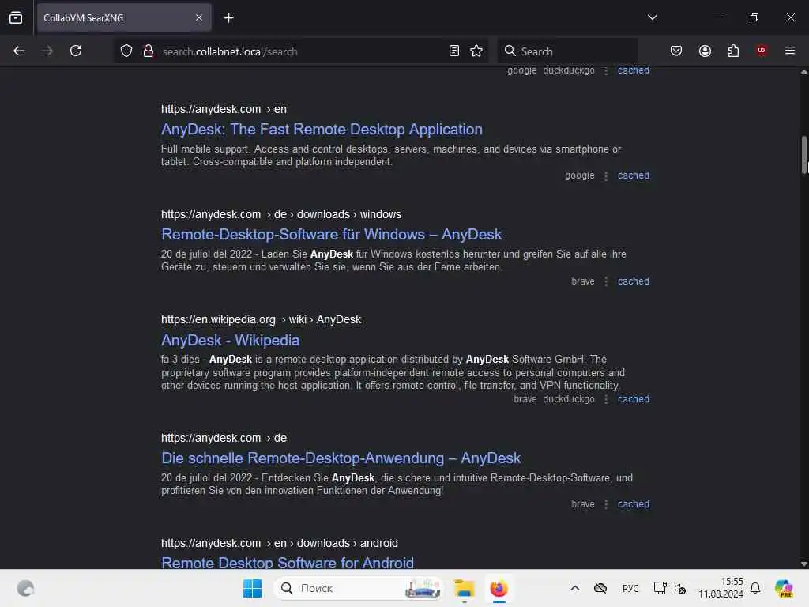Open Windows Start menu
Screen dimensions: 809x607
(x=252, y=588)
